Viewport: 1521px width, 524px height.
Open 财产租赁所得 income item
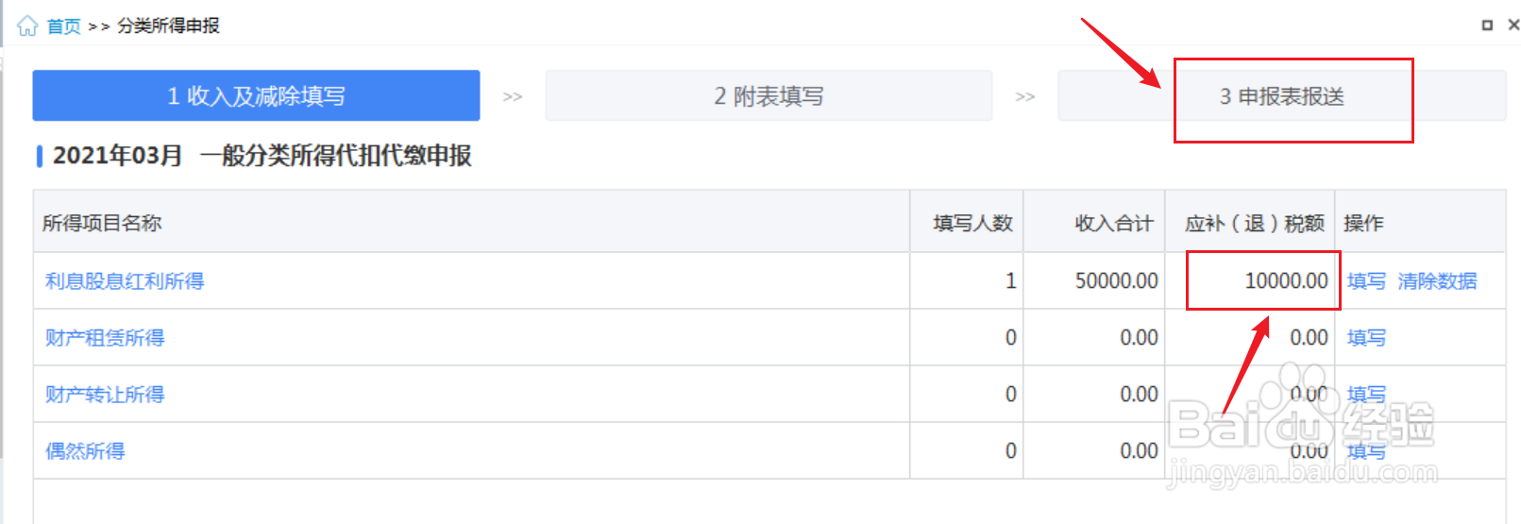[105, 337]
